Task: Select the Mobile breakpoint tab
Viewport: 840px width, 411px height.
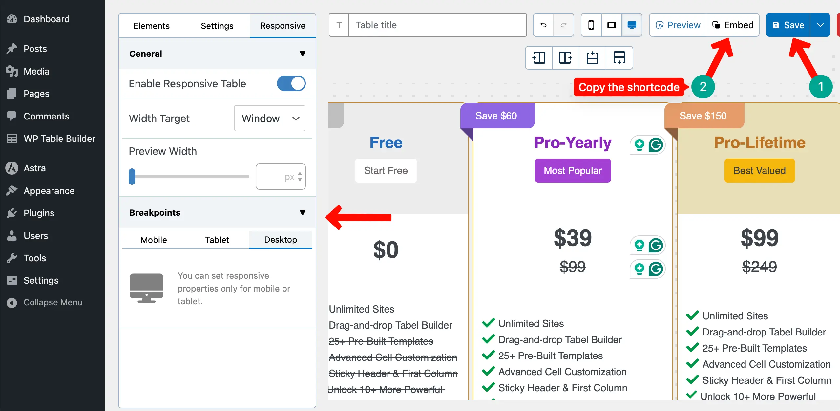Action: pos(154,240)
